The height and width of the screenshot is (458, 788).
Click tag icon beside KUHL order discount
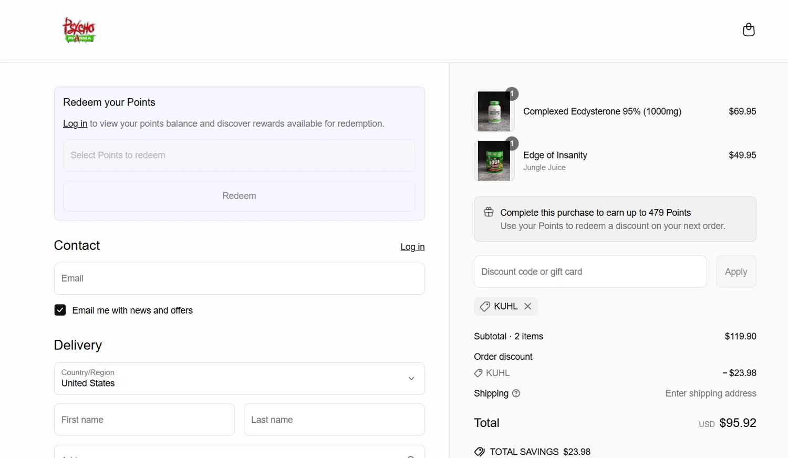click(478, 373)
